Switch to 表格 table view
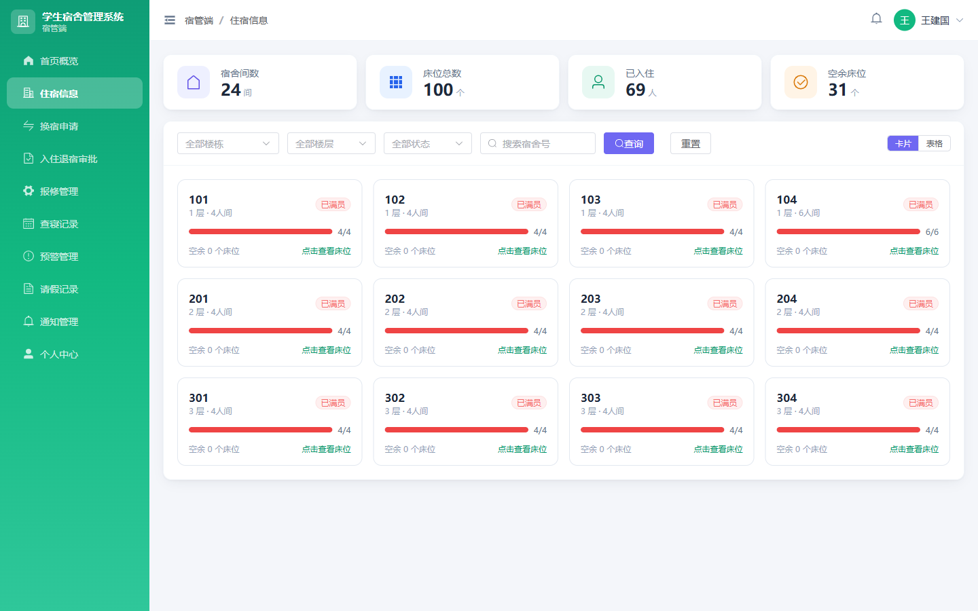978x611 pixels. click(x=935, y=143)
